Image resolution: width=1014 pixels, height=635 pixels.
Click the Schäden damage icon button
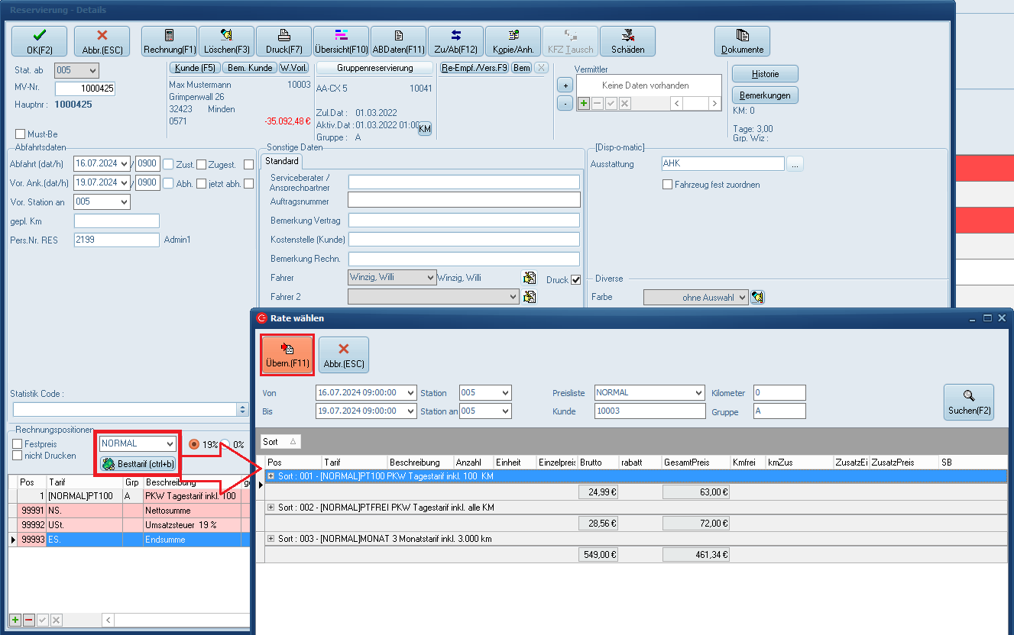point(627,41)
